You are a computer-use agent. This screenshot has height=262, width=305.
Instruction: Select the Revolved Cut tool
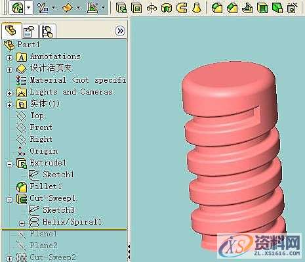[x=167, y=8]
